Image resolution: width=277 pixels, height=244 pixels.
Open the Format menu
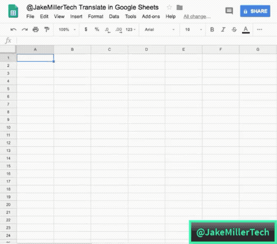pyautogui.click(x=96, y=17)
